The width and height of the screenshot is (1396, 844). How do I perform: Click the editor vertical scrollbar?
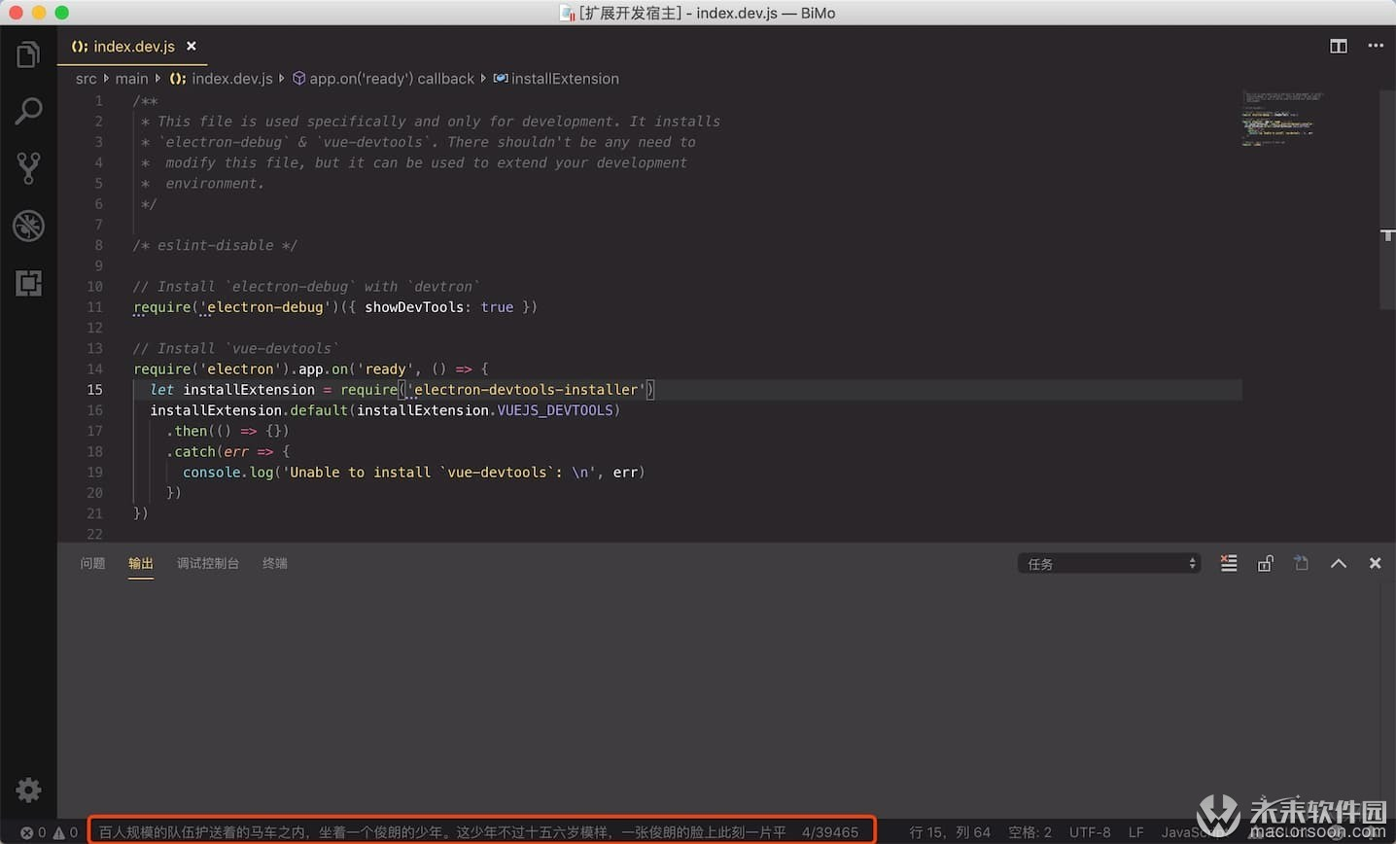[x=1387, y=199]
